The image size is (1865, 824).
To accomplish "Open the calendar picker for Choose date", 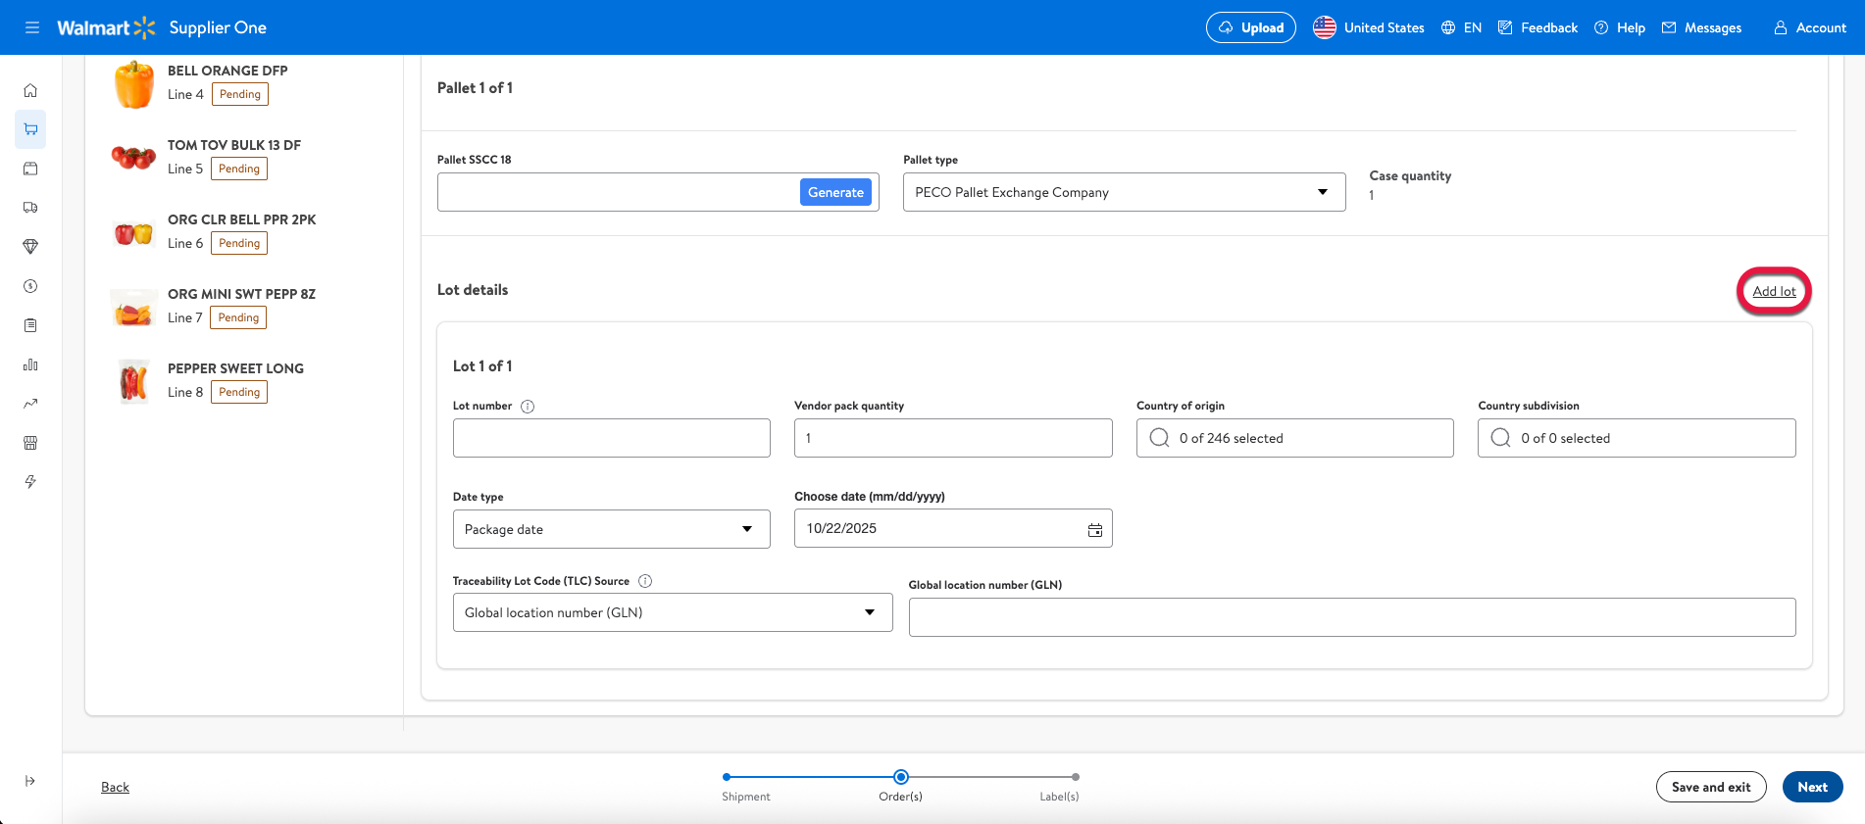I will tap(1094, 529).
